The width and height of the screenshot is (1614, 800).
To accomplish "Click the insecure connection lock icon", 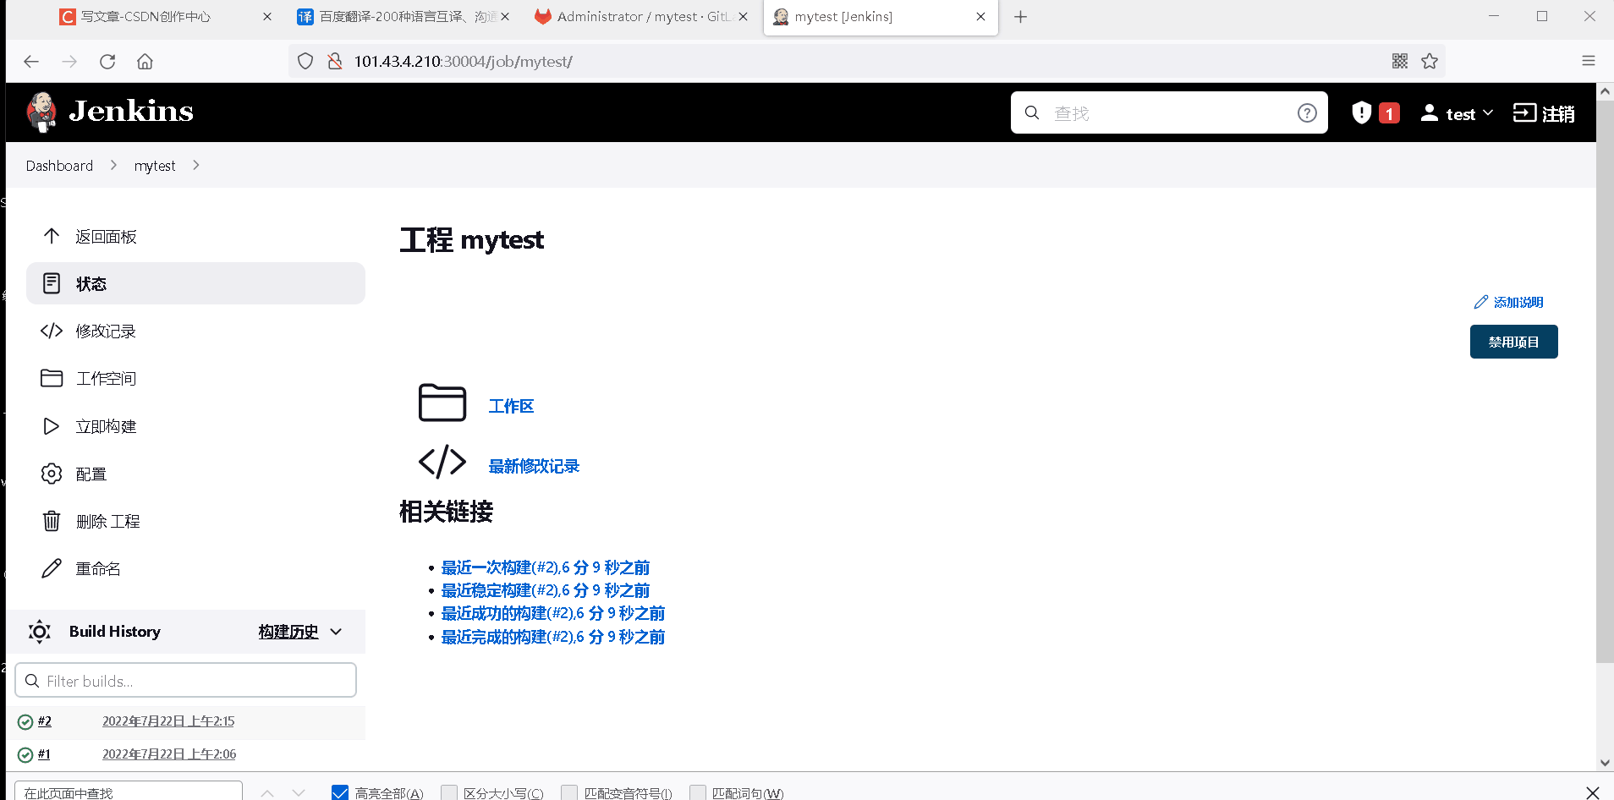I will point(335,61).
